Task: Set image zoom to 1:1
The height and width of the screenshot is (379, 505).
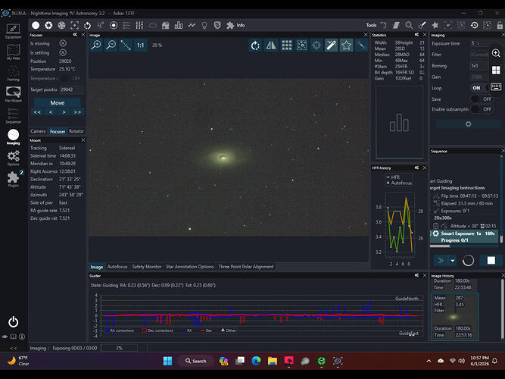Action: tap(140, 45)
